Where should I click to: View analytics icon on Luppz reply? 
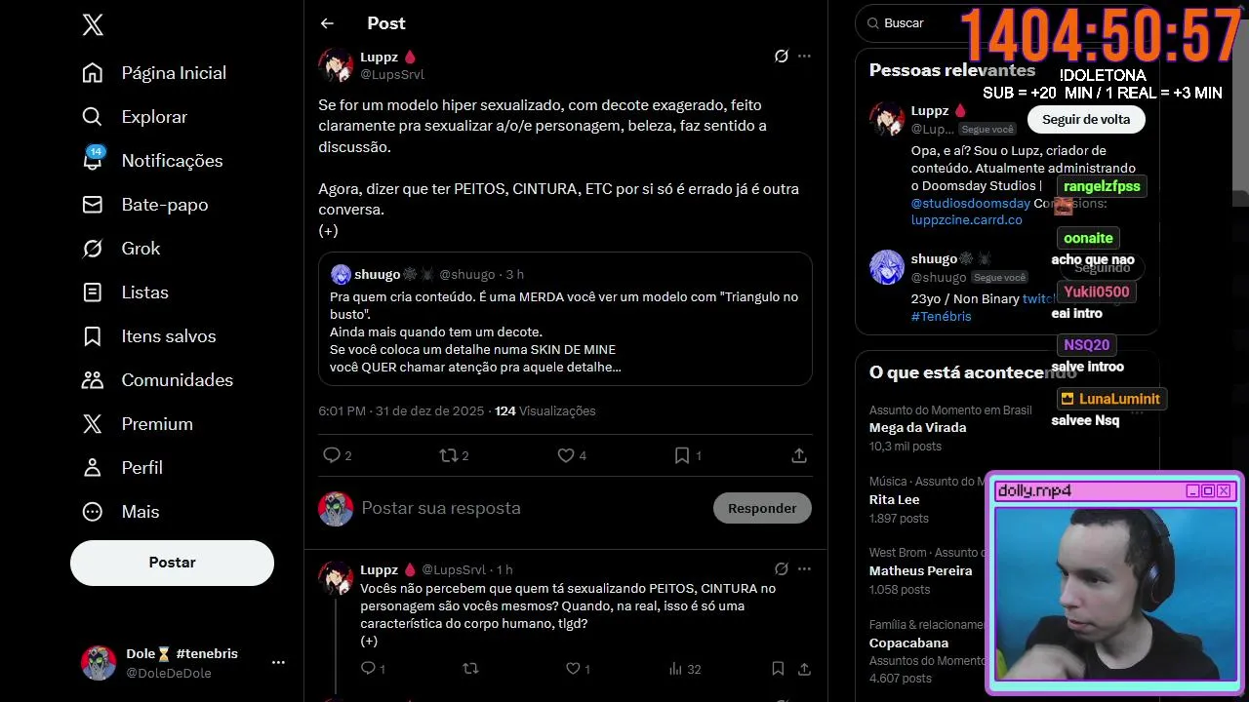[x=675, y=669]
